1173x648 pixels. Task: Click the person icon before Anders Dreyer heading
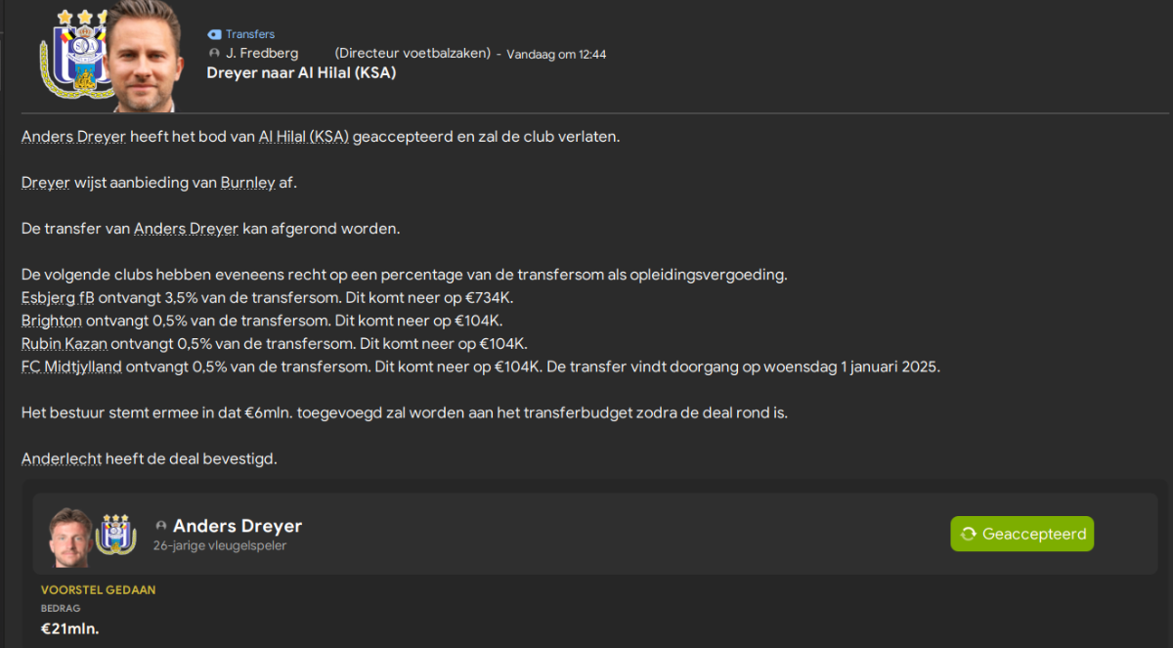click(x=161, y=526)
